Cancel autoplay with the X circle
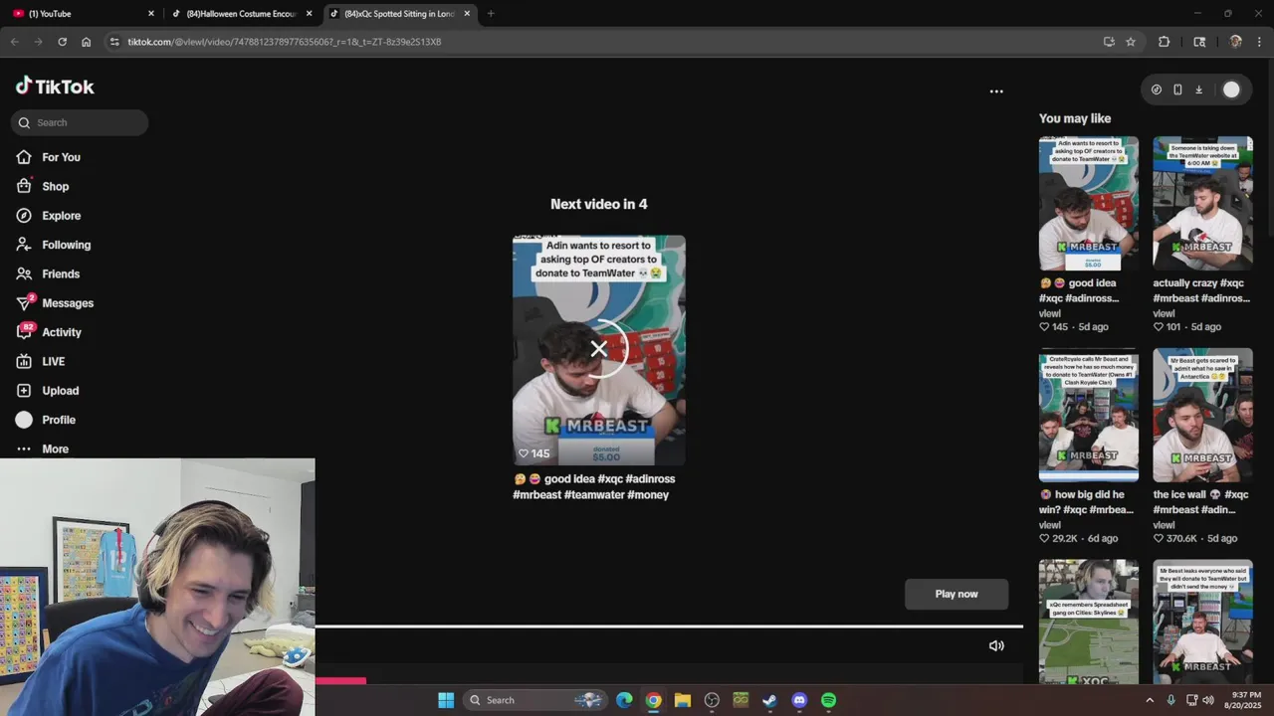This screenshot has height=716, width=1274. click(x=599, y=349)
